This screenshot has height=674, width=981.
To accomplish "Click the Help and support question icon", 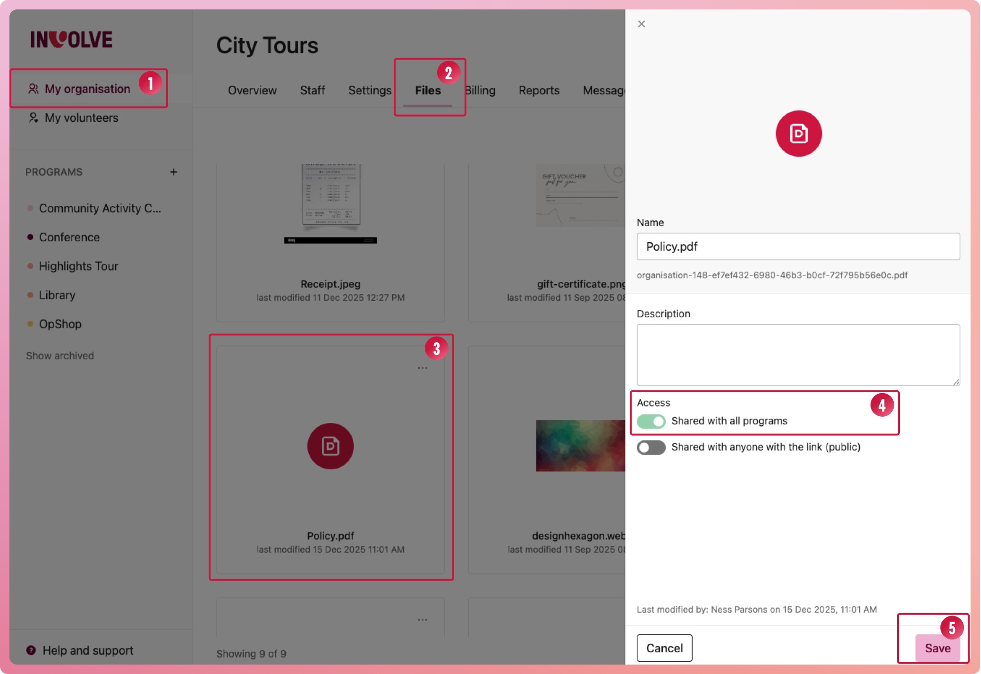I will [x=31, y=650].
